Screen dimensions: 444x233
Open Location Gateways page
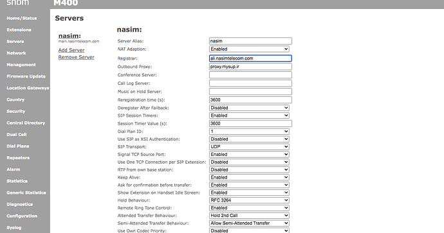pos(28,88)
